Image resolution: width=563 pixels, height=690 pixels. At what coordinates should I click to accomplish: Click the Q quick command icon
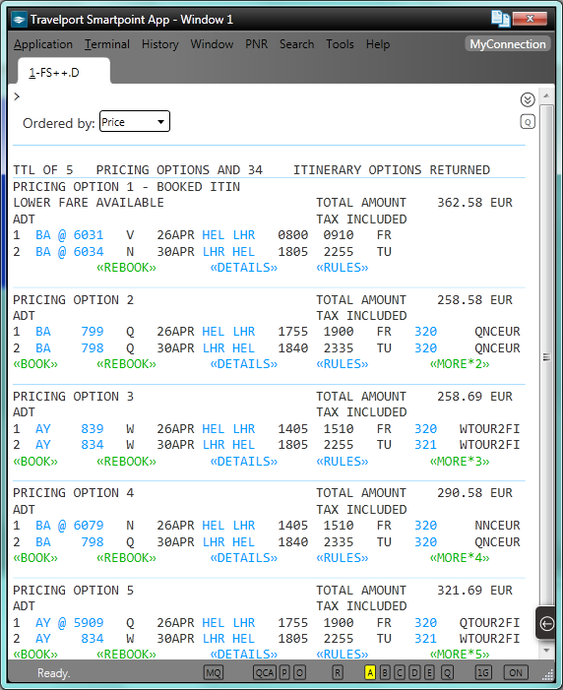pos(528,122)
